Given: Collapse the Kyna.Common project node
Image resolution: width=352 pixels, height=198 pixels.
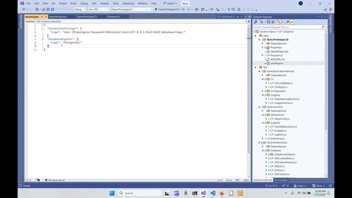Looking at the screenshot, I should coord(259,107).
